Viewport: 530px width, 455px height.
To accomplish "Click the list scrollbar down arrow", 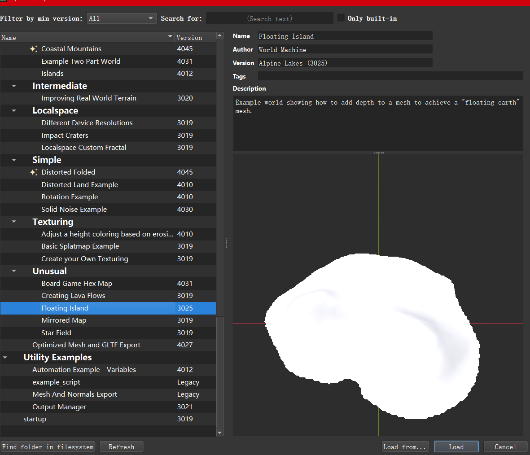I will click(x=220, y=433).
